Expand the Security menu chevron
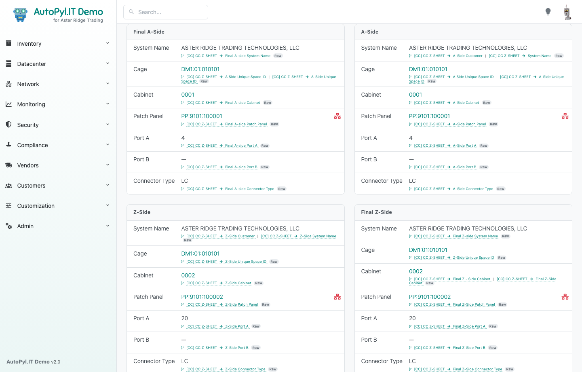582x372 pixels. pos(108,125)
